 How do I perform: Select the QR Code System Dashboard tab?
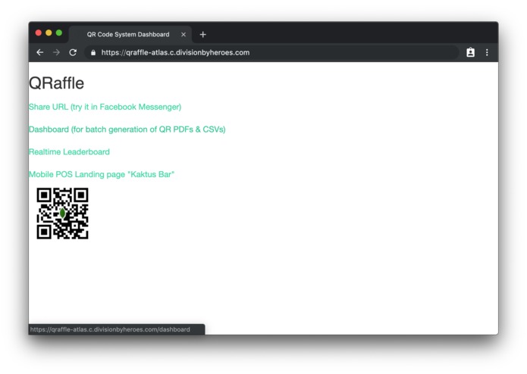pyautogui.click(x=130, y=35)
